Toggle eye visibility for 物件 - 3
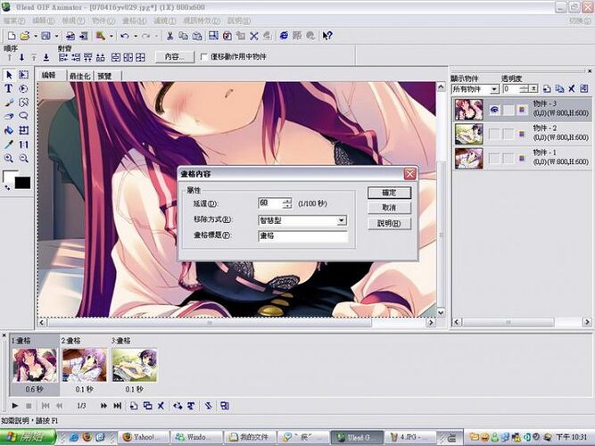Screen dimensions: 595x446 [494, 110]
